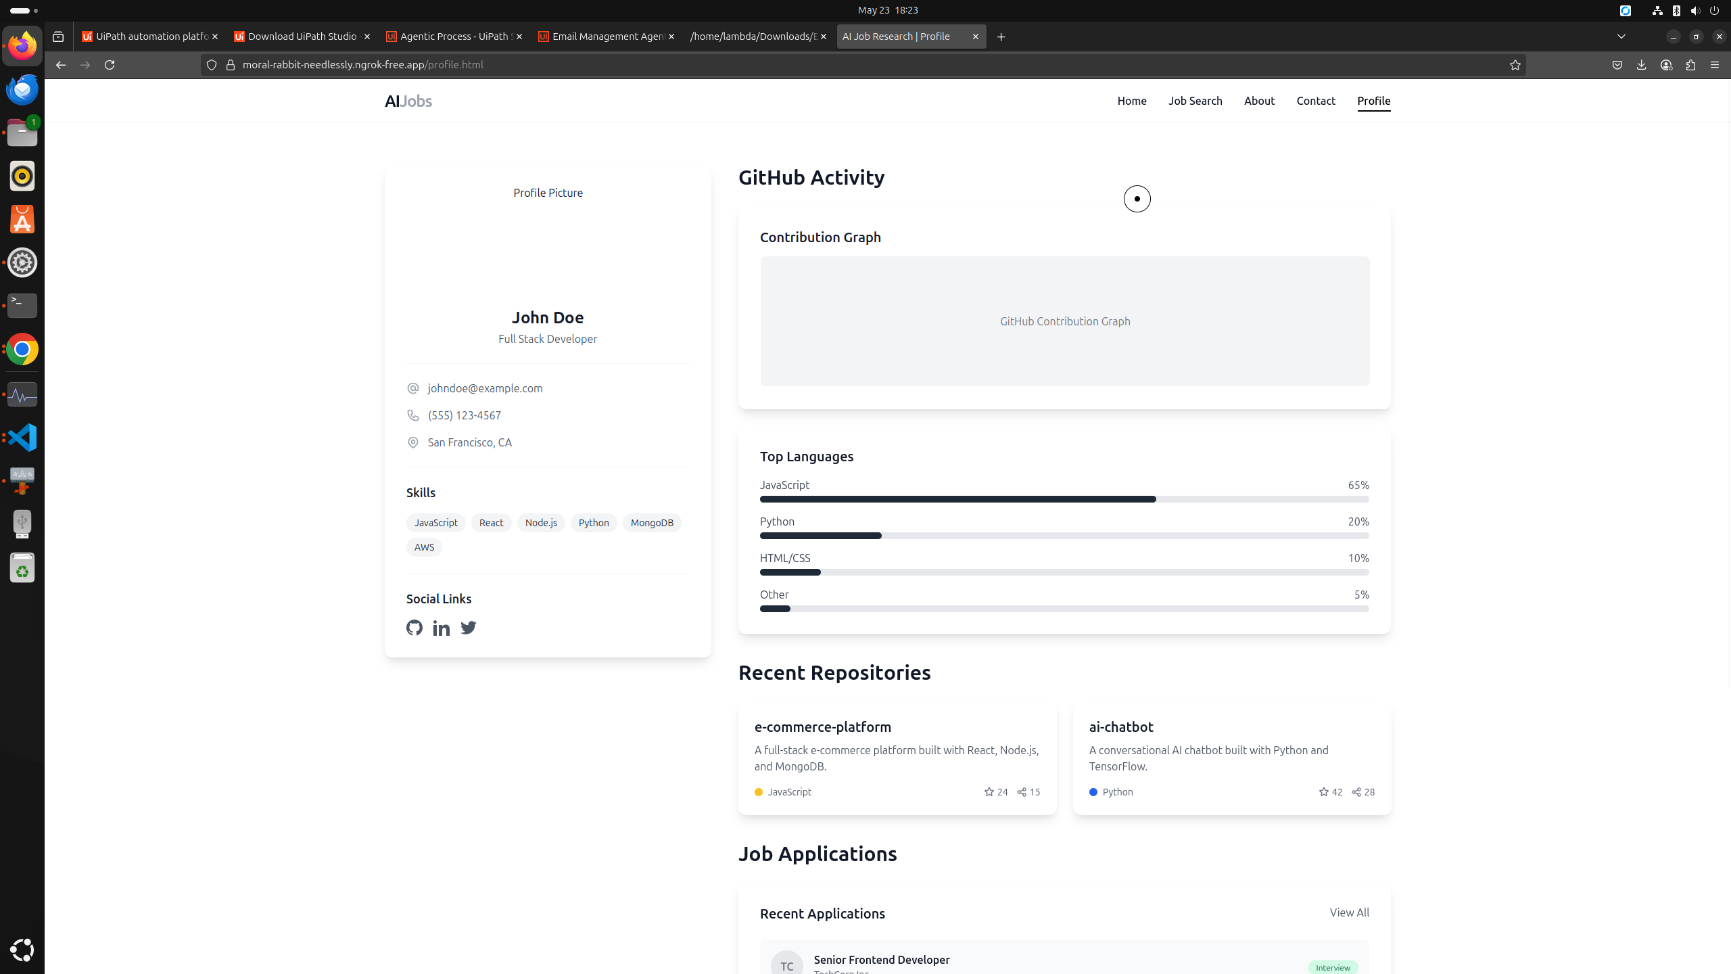The height and width of the screenshot is (974, 1731).
Task: Open a new browser tab
Action: coord(1001,37)
